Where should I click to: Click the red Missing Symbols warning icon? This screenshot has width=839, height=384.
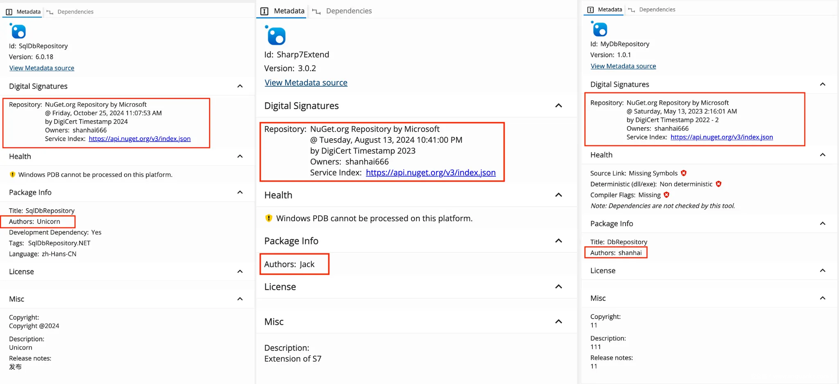tap(683, 173)
